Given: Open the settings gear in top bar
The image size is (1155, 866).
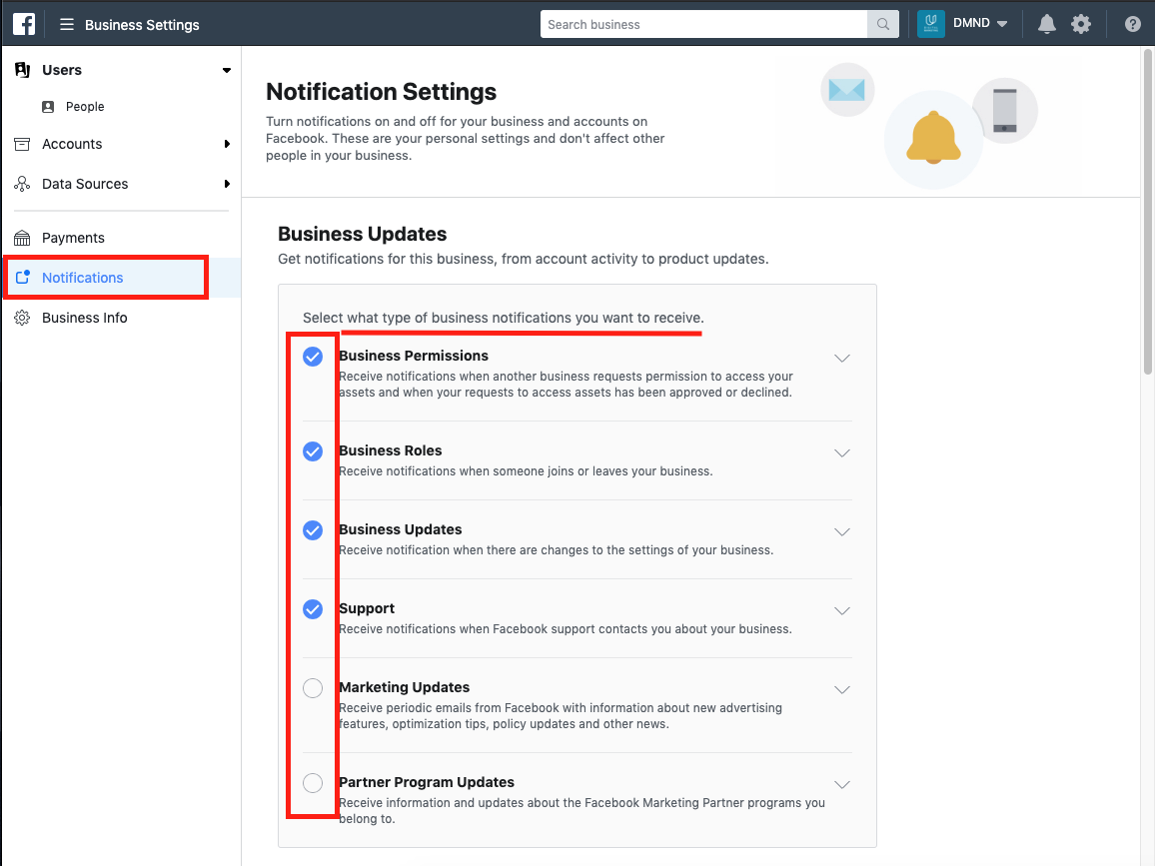Looking at the screenshot, I should (1081, 24).
